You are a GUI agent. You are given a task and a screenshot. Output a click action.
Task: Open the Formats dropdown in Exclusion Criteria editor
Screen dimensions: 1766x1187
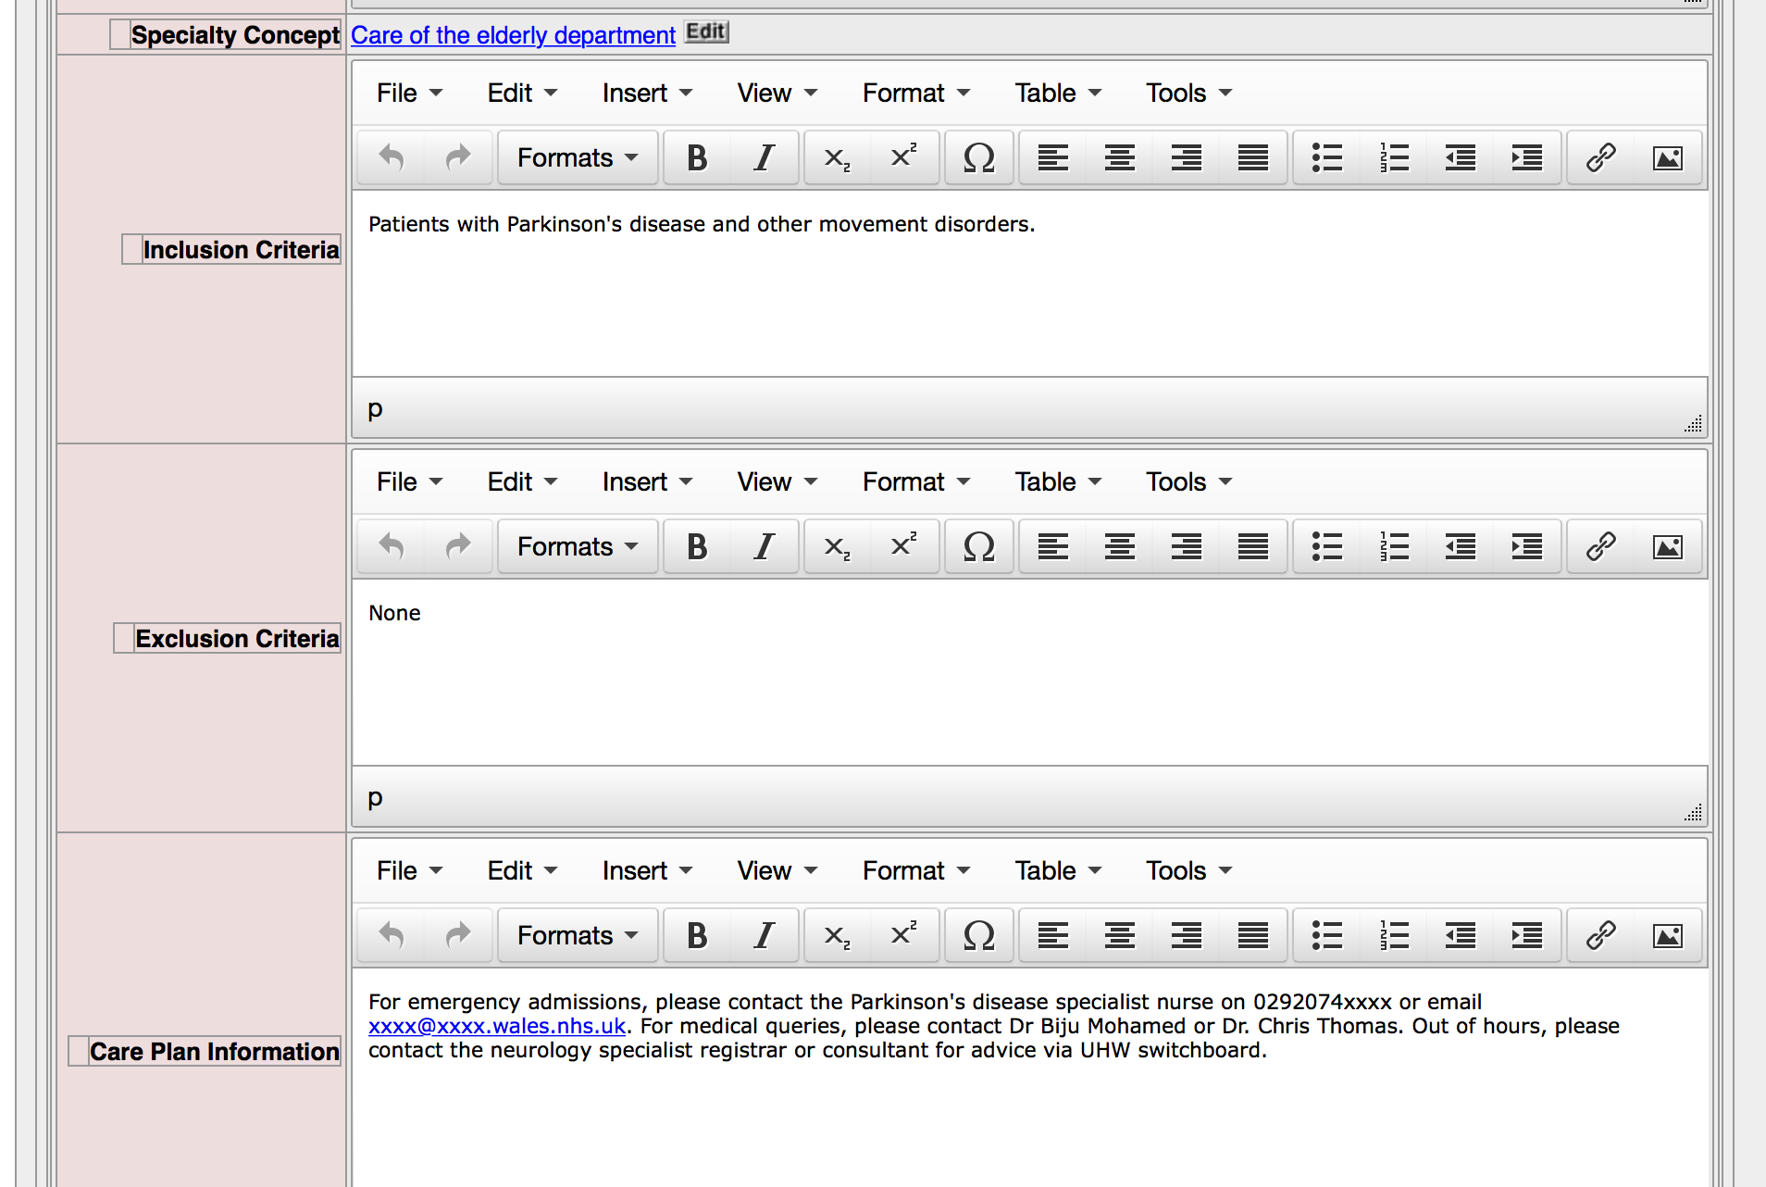[x=578, y=546]
